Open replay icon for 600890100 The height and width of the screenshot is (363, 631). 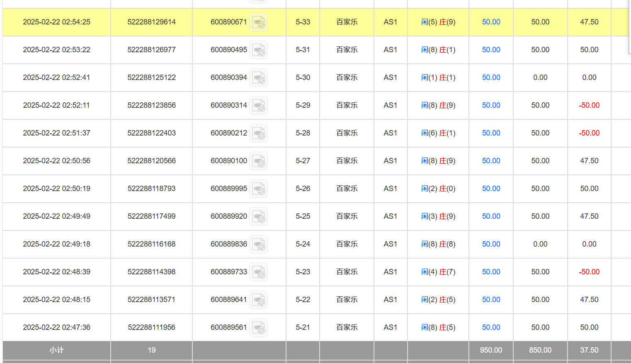coord(258,161)
